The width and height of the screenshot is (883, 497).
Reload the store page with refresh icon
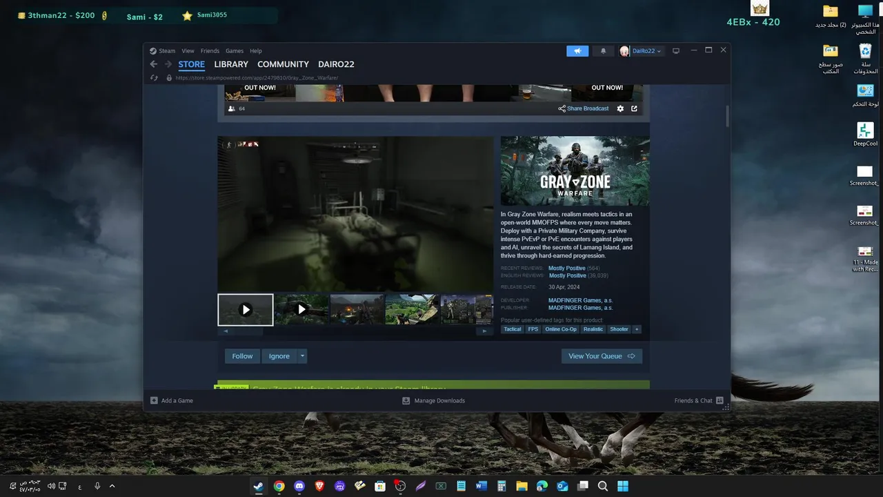[x=154, y=78]
